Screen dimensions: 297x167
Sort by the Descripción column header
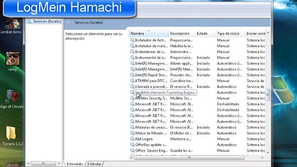(x=181, y=33)
